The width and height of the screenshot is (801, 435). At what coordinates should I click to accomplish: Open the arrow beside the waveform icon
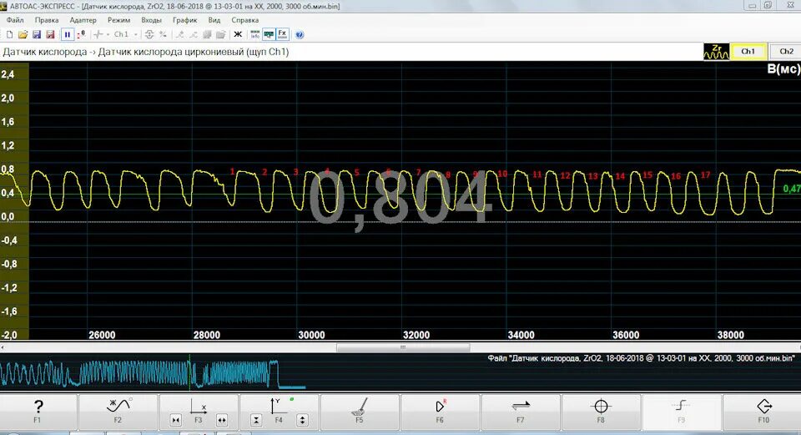click(108, 35)
